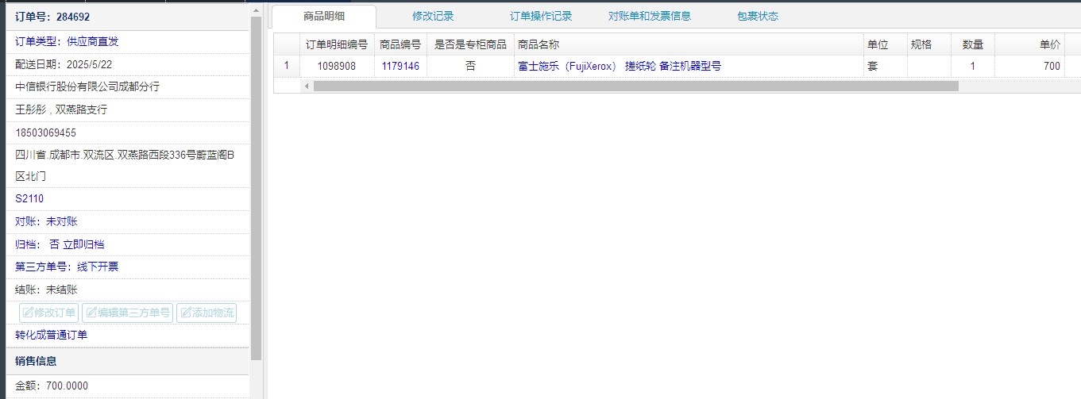
Task: Click the 是否是专柜商品 column header
Action: tap(470, 44)
